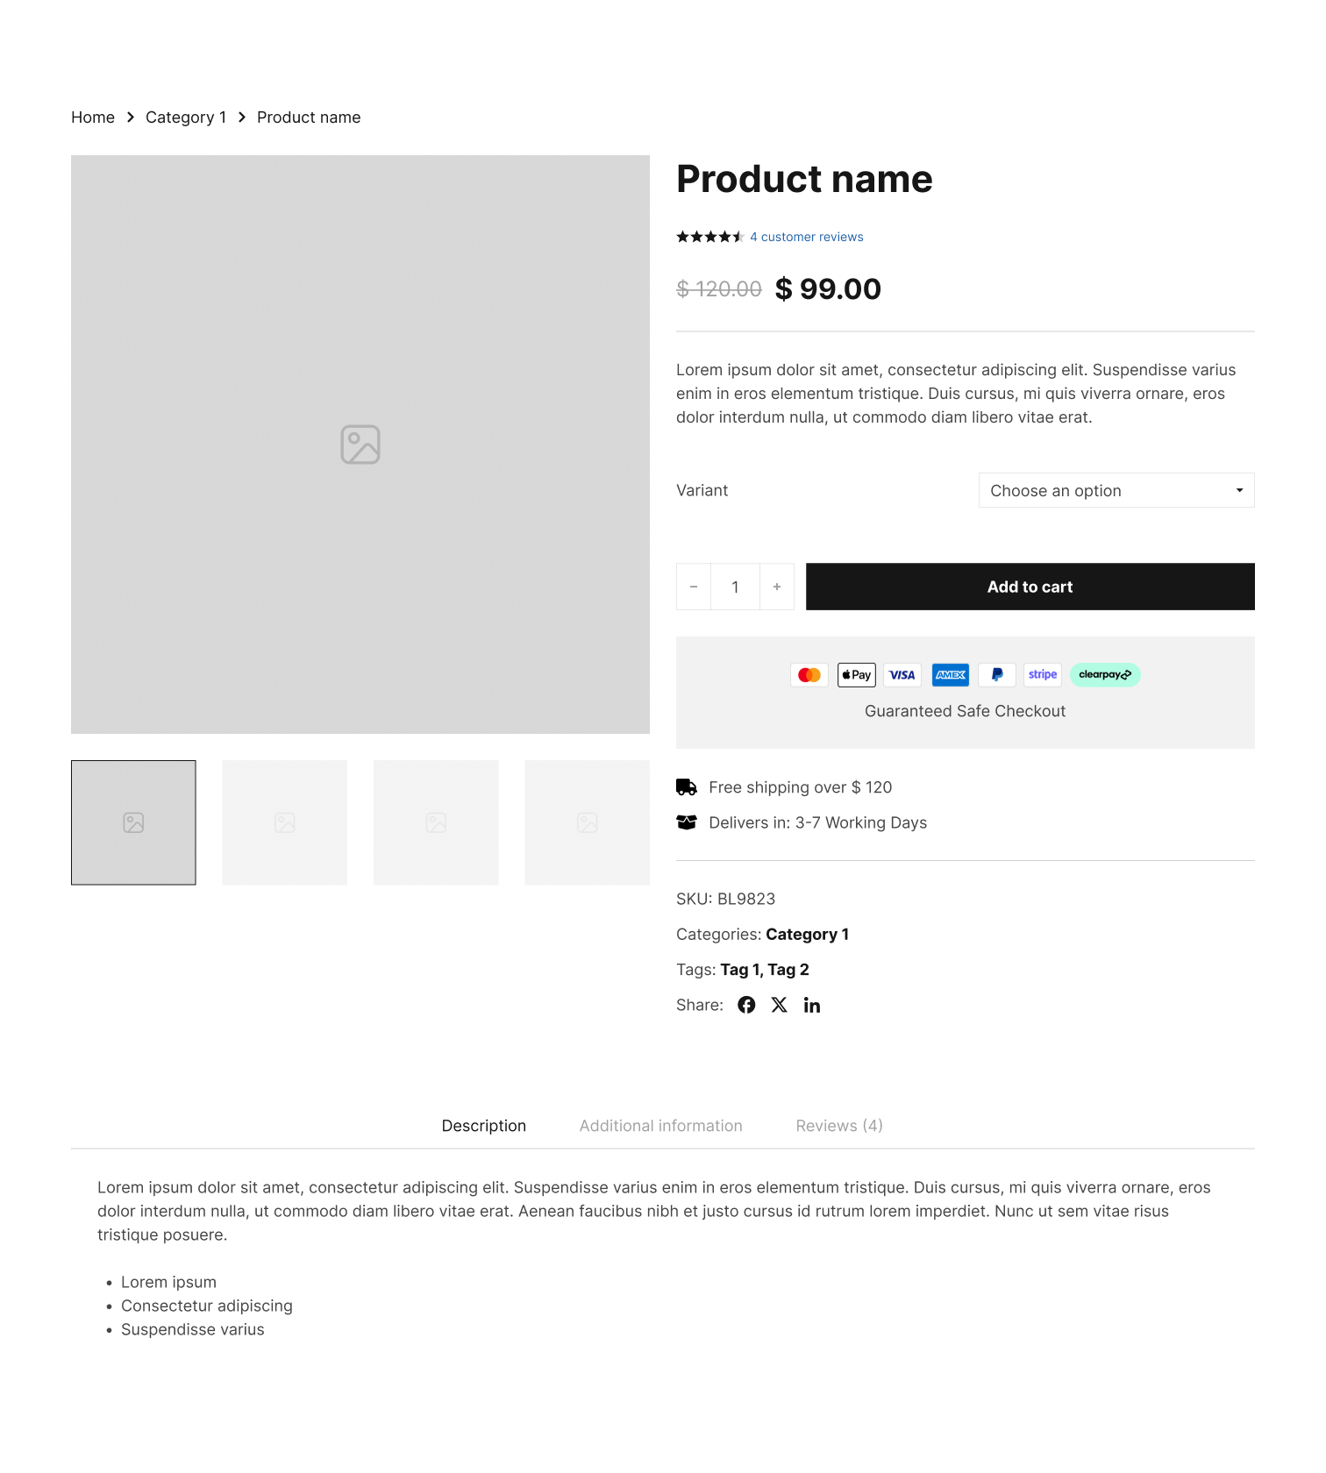
Task: Share product on X icon
Action: pyautogui.click(x=779, y=1005)
